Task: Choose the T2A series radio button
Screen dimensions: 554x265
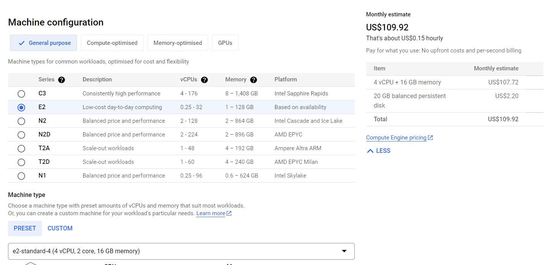Action: coord(21,149)
